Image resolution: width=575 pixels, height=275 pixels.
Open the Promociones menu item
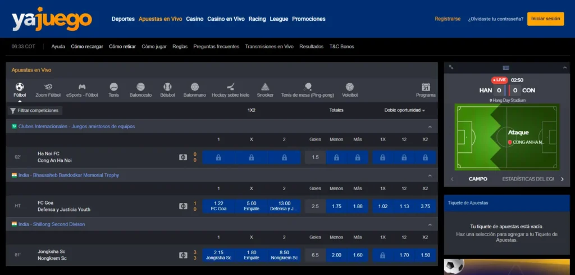(x=309, y=19)
